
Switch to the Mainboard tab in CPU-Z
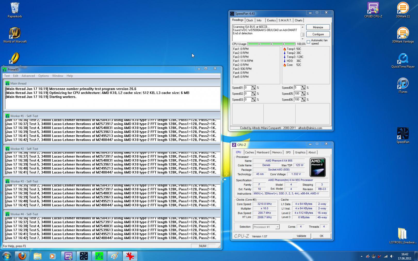tap(263, 152)
